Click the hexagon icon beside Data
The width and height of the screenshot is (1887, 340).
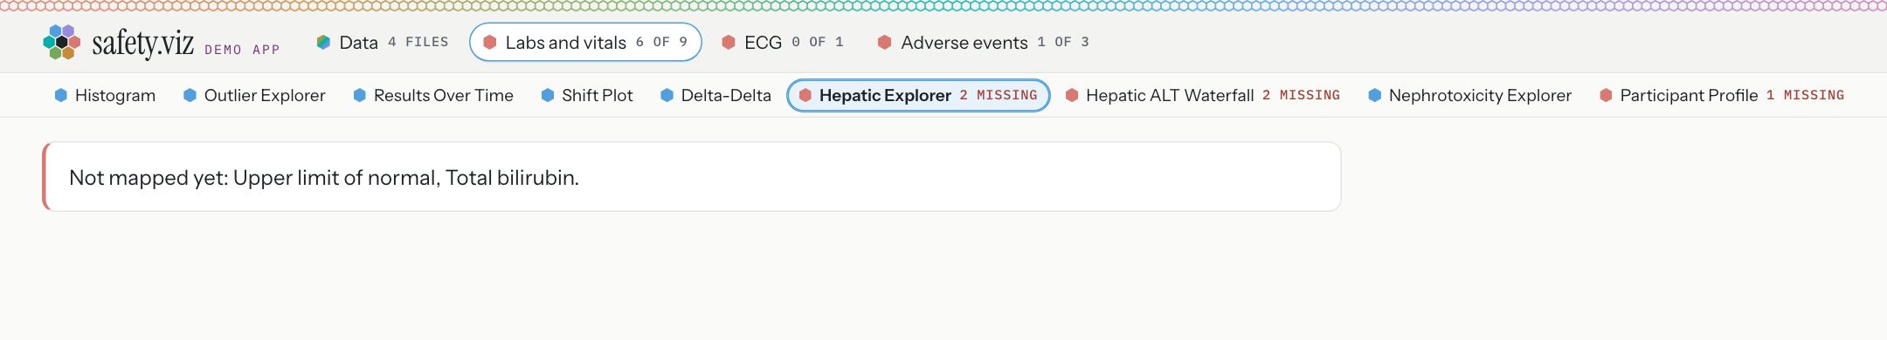[323, 42]
